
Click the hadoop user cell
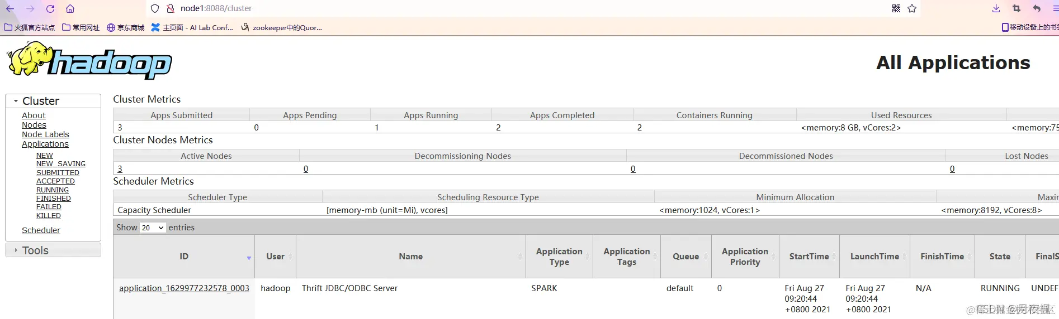[276, 288]
